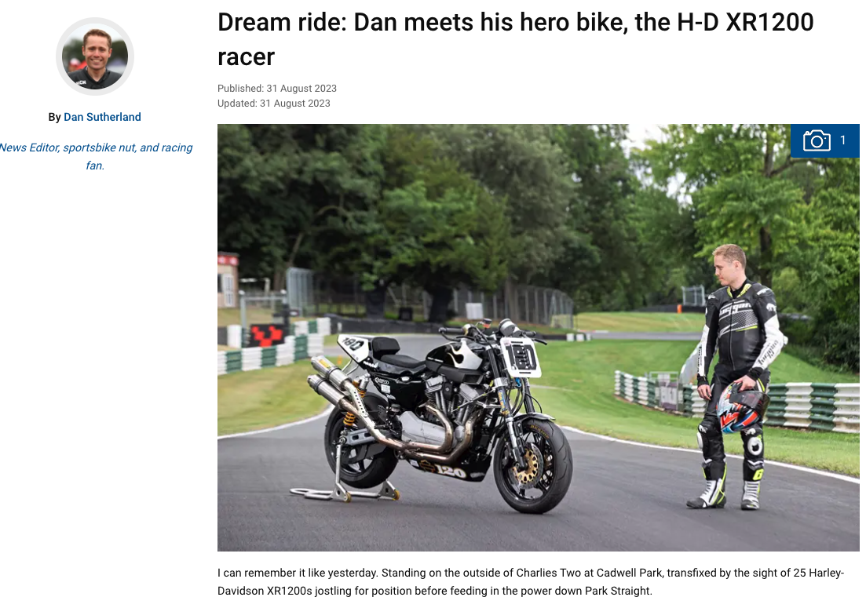Click the Dan Sutherland author link

pos(102,117)
